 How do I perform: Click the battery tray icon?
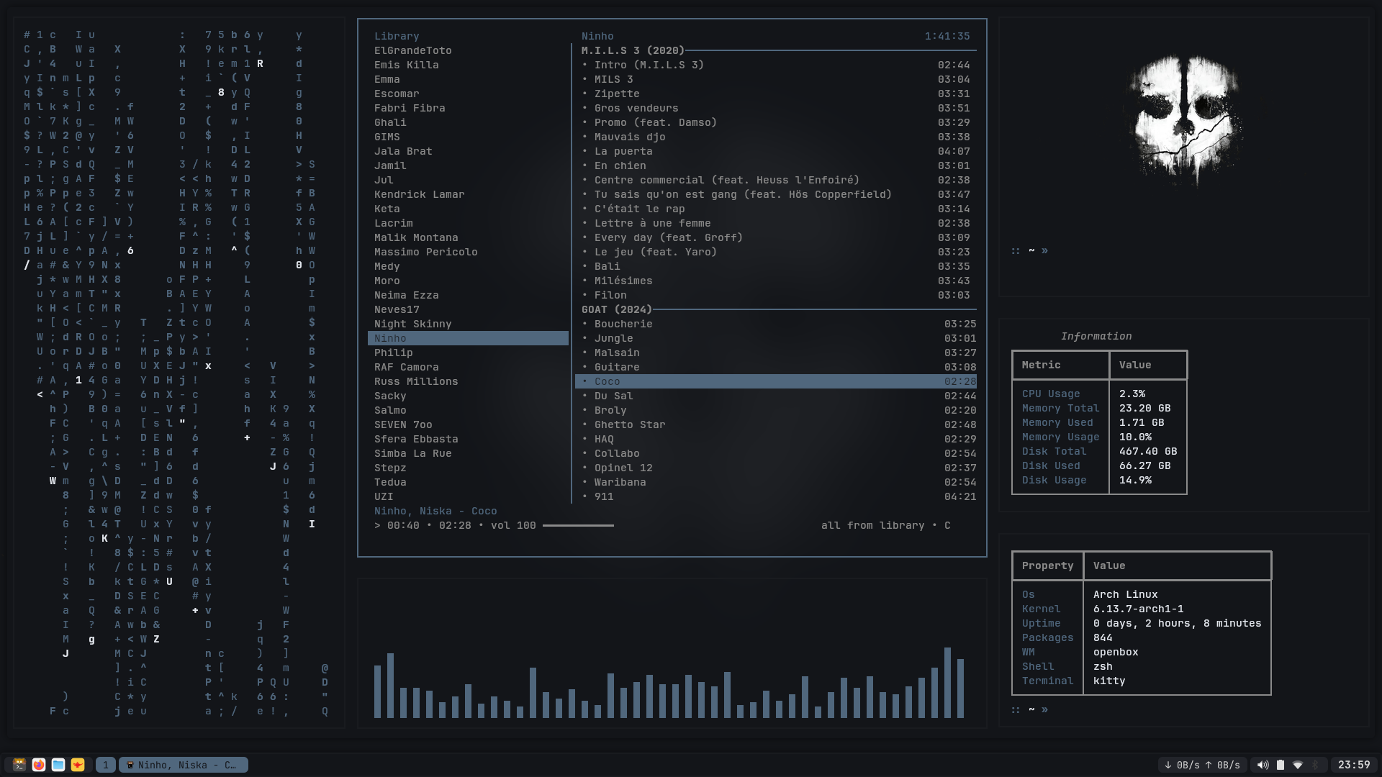click(1281, 765)
